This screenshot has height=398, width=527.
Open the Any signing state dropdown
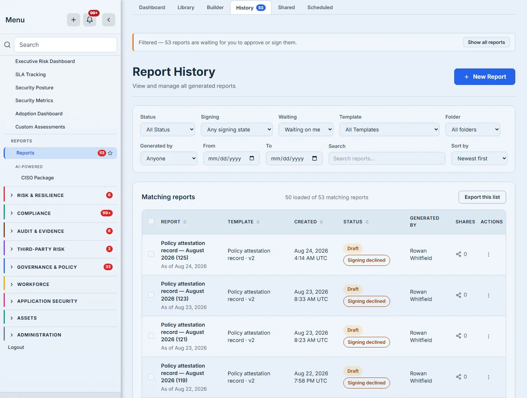click(x=237, y=130)
